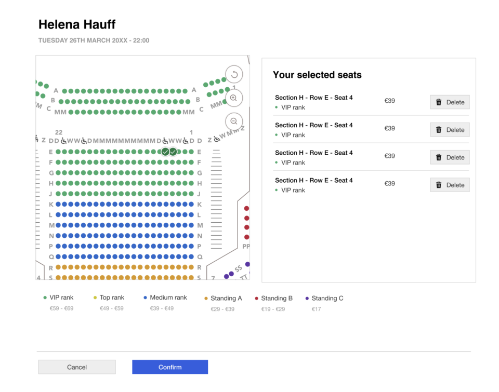Cancel the seat selection
The height and width of the screenshot is (392, 499).
tap(77, 367)
